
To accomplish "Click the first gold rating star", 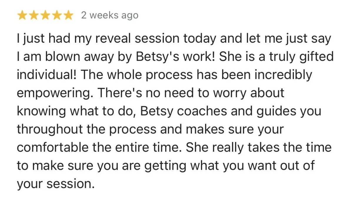I will coord(23,15).
